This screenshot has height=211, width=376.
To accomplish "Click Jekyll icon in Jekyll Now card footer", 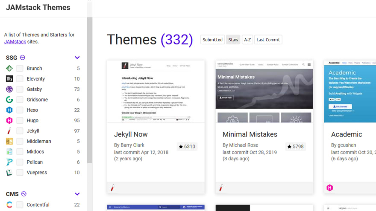I will tap(112, 188).
